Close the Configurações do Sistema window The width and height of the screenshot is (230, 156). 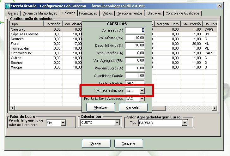[219, 6]
